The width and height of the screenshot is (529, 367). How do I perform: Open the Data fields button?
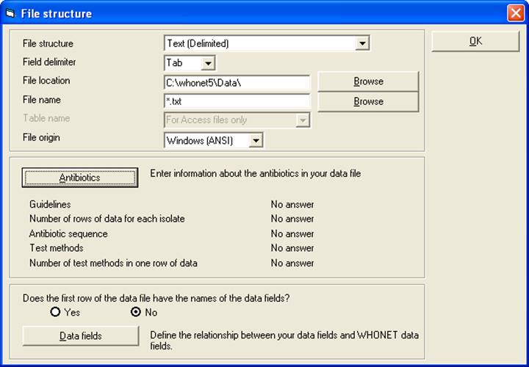81,336
